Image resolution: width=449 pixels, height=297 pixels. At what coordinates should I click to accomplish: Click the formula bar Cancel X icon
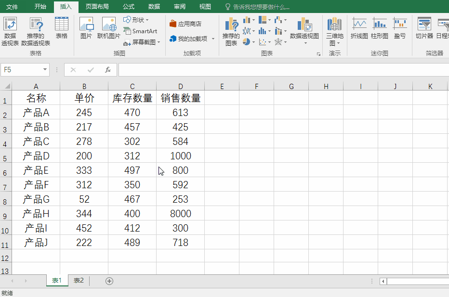[73, 70]
